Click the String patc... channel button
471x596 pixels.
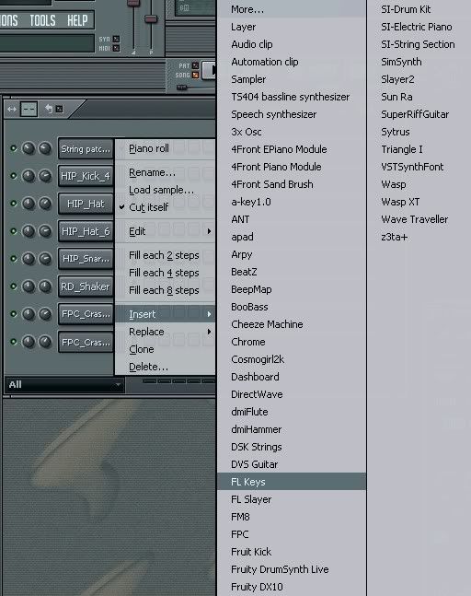click(86, 148)
